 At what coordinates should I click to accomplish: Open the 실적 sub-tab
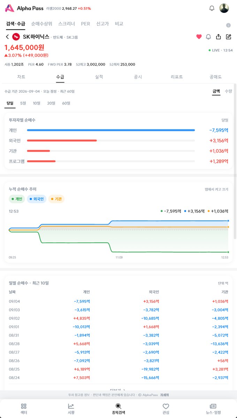click(x=99, y=77)
